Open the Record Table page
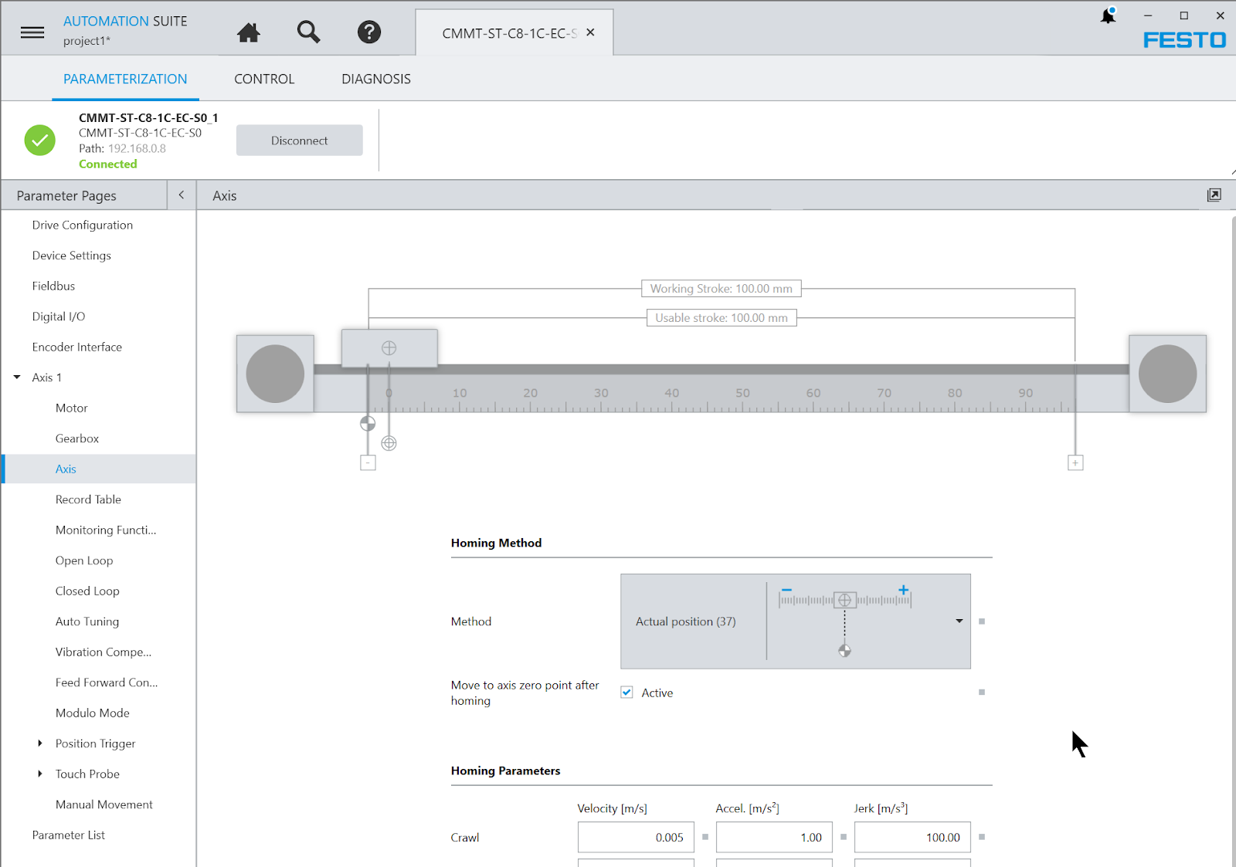This screenshot has width=1236, height=867. (88, 500)
